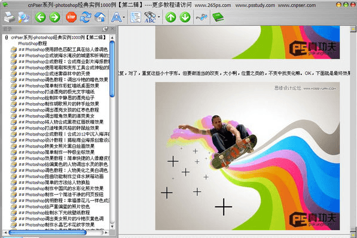Screen dimensions: 357x238
Task: Open topic 合成2012中沉入海洋
Action: click(64, 134)
